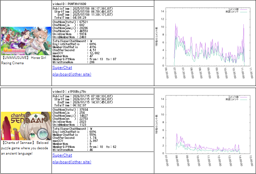This screenshot has width=256, height=174.
Task: Click the comment graph for video PUHFXhVI60Q
Action: [205, 43]
